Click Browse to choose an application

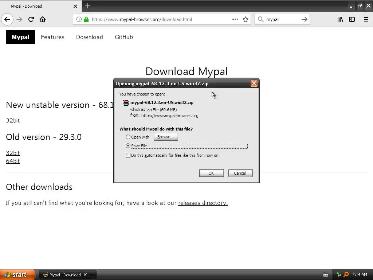point(166,137)
